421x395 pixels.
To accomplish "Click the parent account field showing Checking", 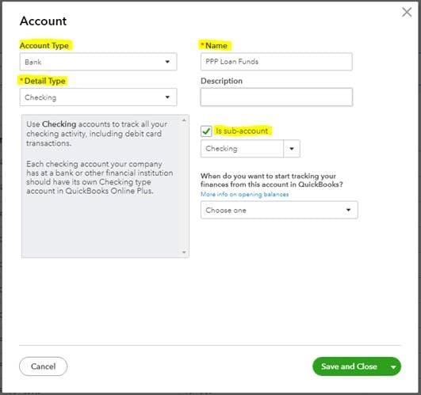I will point(242,149).
